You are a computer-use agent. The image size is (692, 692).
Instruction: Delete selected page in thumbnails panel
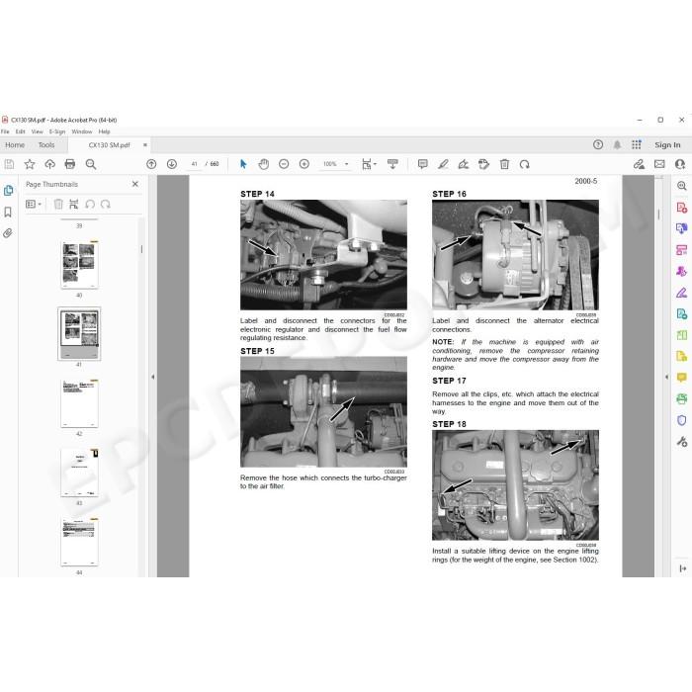click(58, 204)
